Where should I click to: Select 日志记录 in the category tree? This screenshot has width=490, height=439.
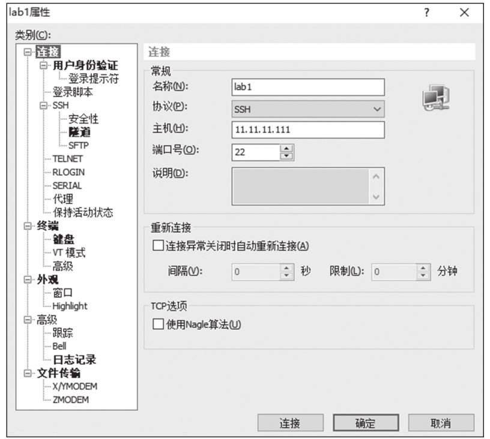tap(74, 360)
